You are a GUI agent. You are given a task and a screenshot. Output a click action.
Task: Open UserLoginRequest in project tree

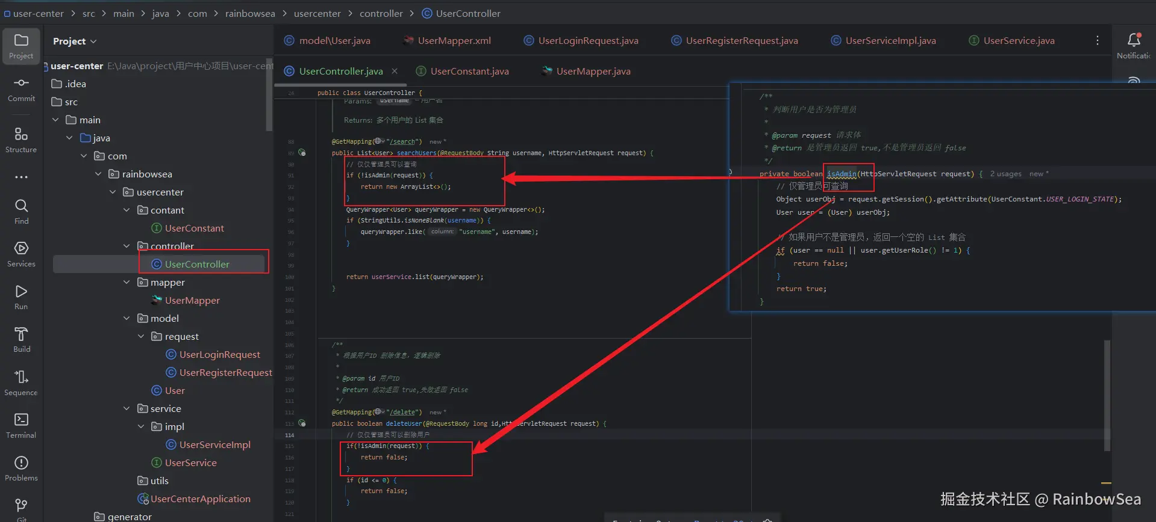[x=219, y=354]
